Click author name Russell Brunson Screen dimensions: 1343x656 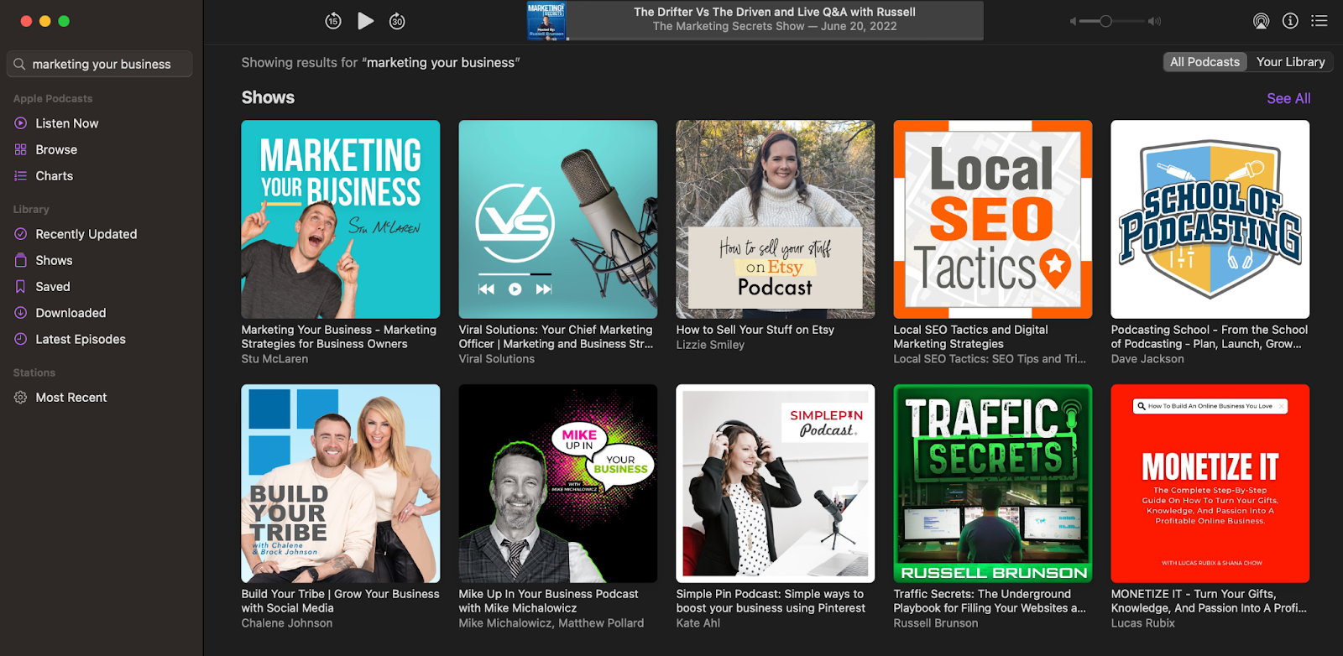pos(936,623)
